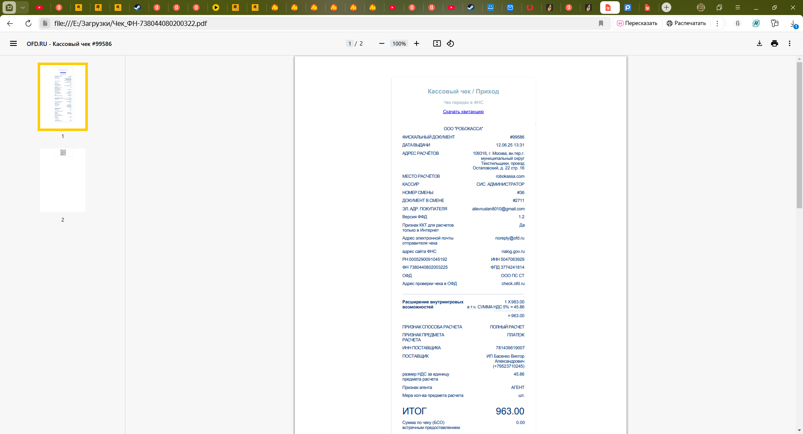Image resolution: width=803 pixels, height=434 pixels.
Task: Click the vertical scrollbar thumb
Action: click(x=799, y=135)
